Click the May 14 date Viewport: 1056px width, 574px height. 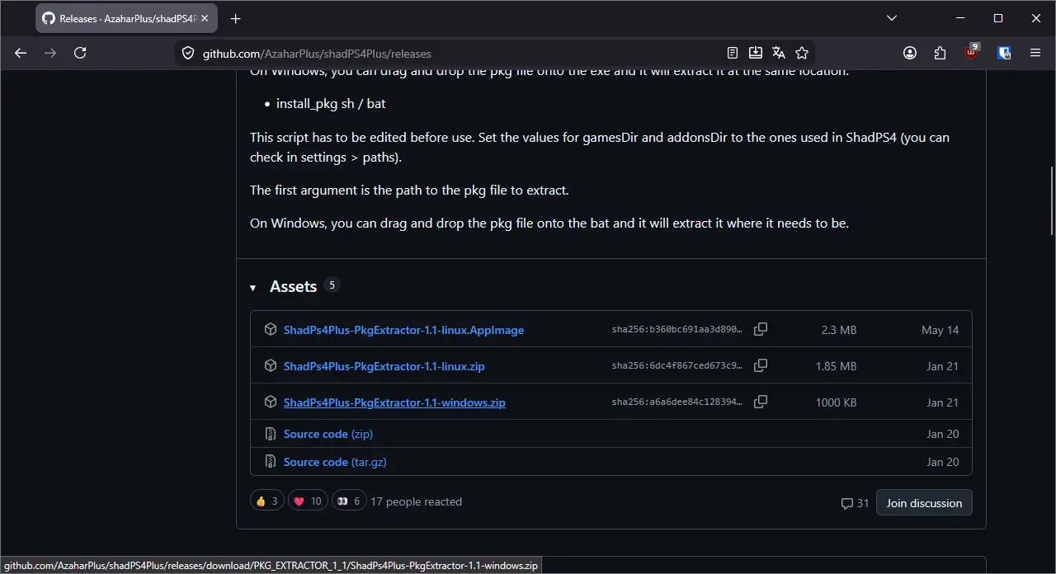940,330
